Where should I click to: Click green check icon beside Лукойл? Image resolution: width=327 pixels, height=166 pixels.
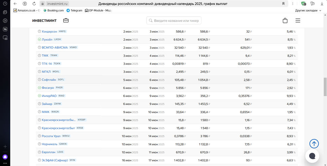click(x=39, y=39)
